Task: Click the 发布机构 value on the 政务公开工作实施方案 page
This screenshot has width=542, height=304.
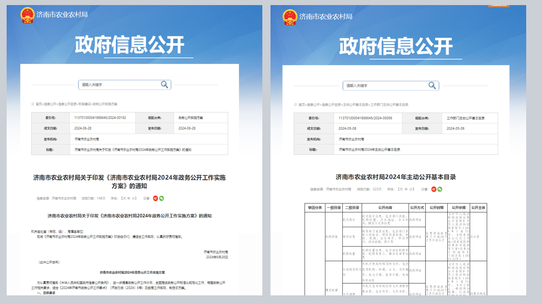Action: 87,139
